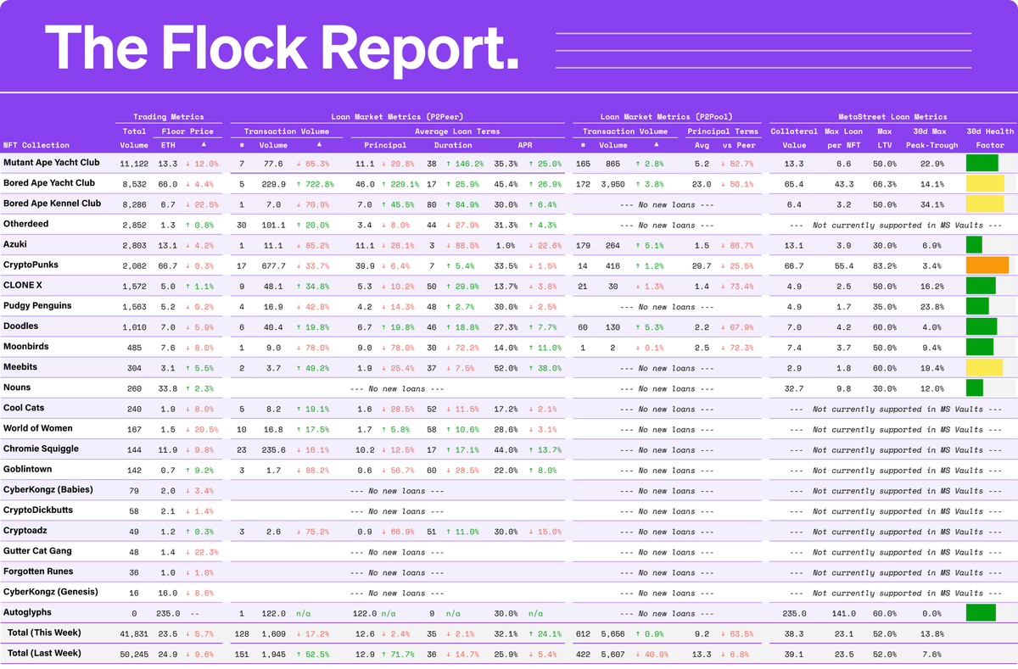Select the "Moonbirds" row name
This screenshot has width=1018, height=669.
pyautogui.click(x=26, y=346)
